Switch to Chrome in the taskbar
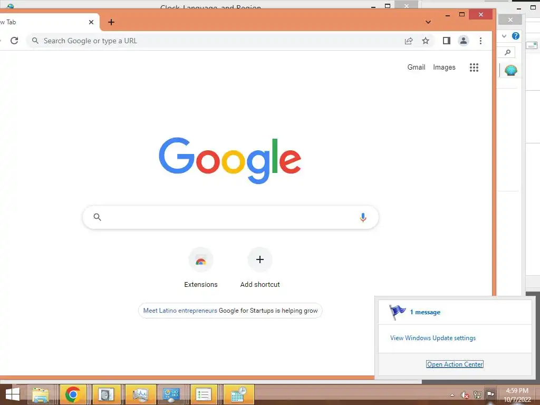This screenshot has width=540, height=405. coord(73,394)
